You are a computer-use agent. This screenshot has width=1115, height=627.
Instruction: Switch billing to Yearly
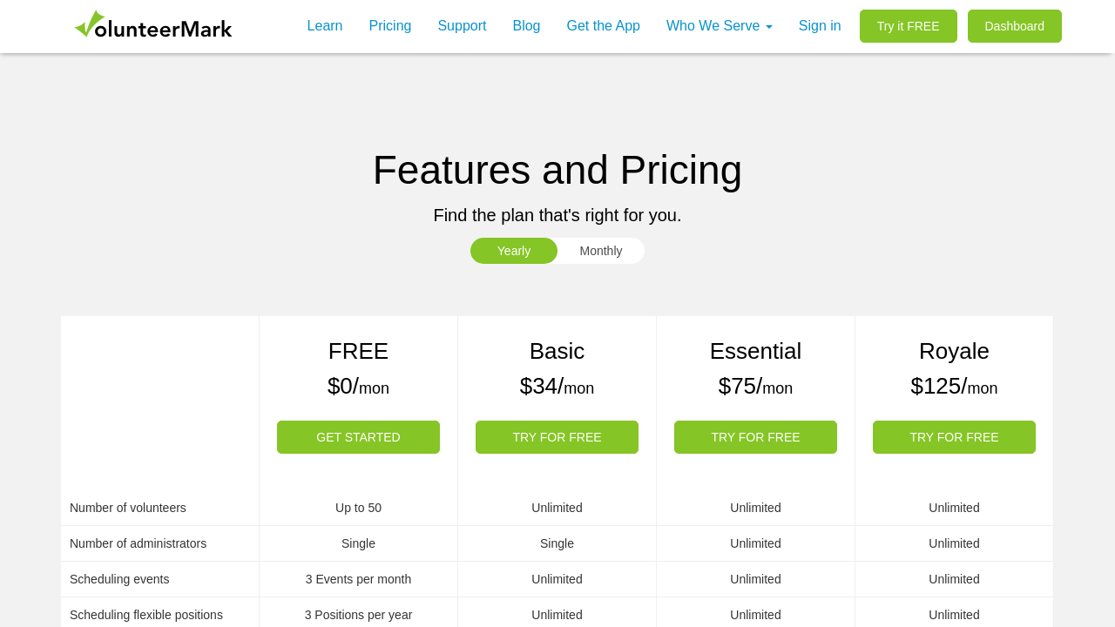click(x=514, y=251)
